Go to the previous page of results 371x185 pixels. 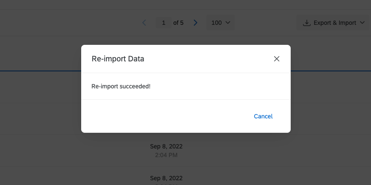tap(144, 23)
